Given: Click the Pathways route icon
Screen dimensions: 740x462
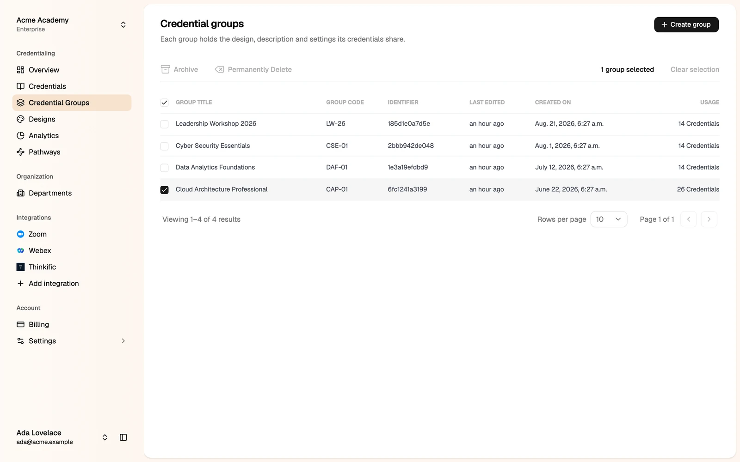Looking at the screenshot, I should 20,152.
